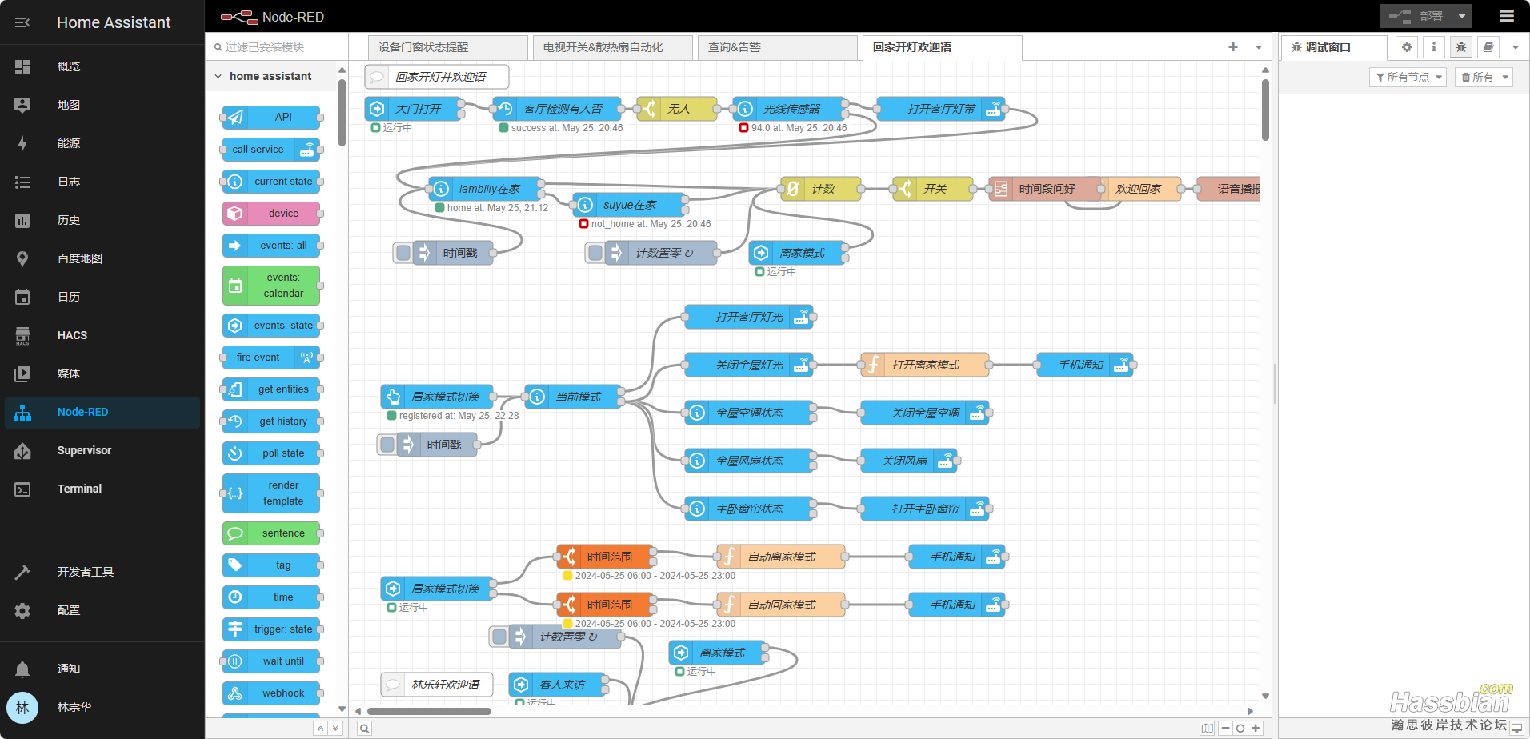
Task: Open the 媒体 media icon
Action: tap(22, 373)
